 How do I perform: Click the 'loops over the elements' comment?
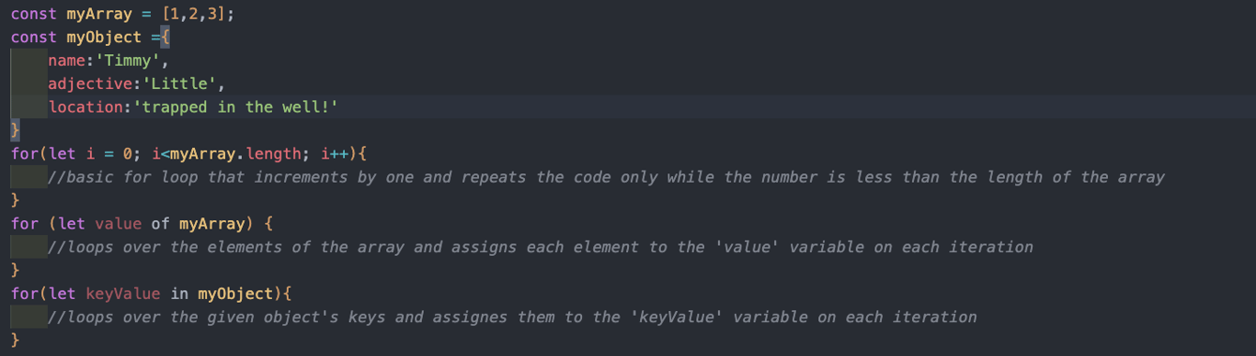541,247
